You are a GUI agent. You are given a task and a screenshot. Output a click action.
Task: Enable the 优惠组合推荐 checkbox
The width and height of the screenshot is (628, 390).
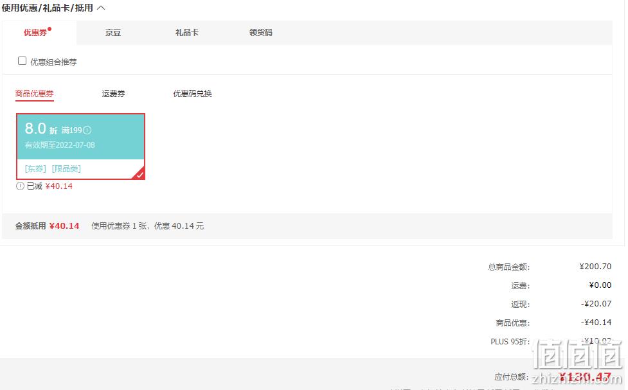[x=22, y=61]
